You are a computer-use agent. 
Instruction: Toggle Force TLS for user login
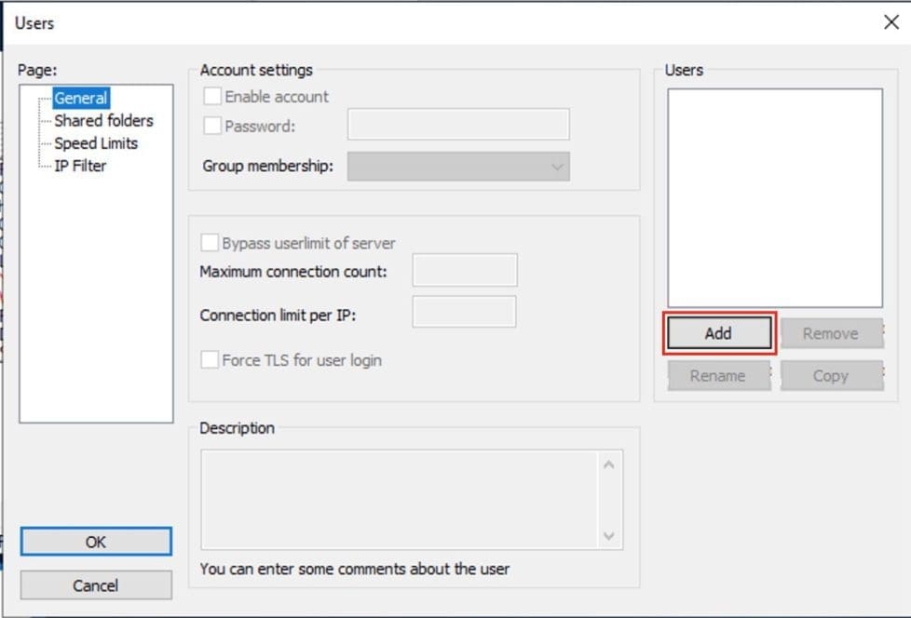210,360
